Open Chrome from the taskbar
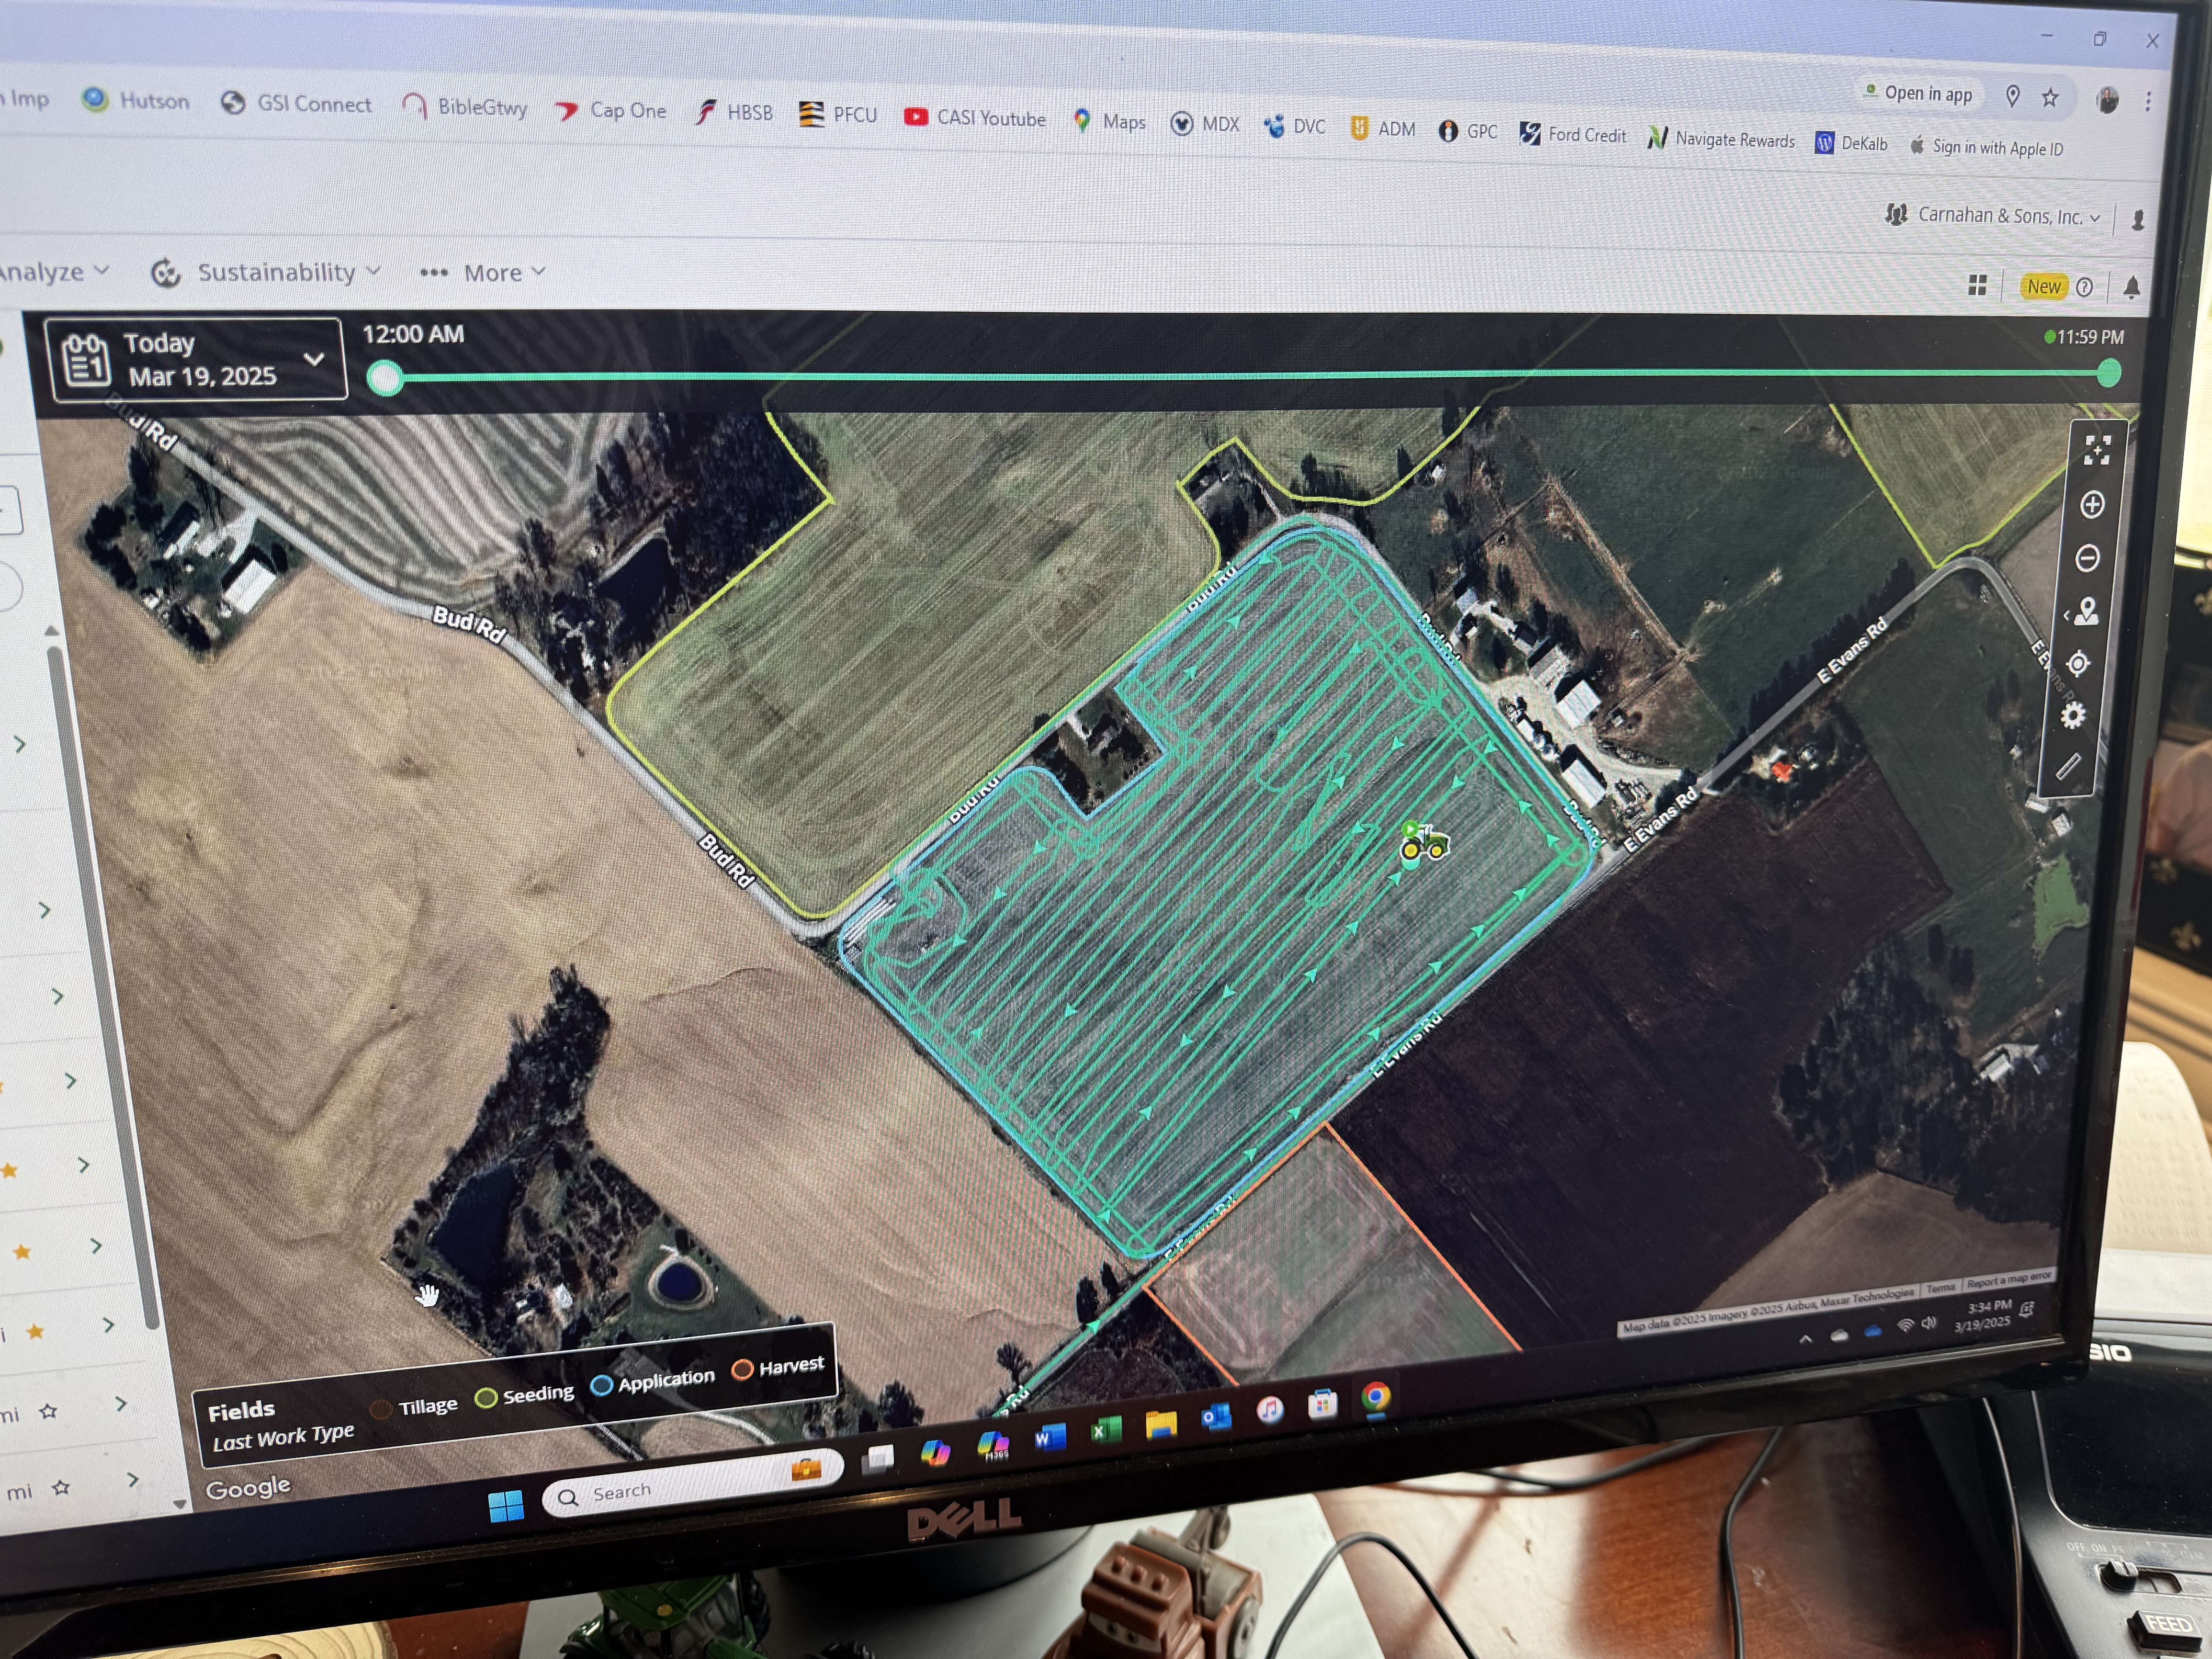The width and height of the screenshot is (2212, 1659). click(1376, 1396)
